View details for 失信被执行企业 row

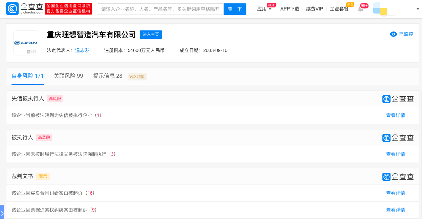pyautogui.click(x=395, y=115)
